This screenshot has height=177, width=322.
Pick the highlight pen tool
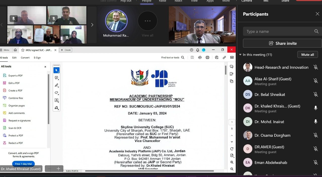(57, 85)
